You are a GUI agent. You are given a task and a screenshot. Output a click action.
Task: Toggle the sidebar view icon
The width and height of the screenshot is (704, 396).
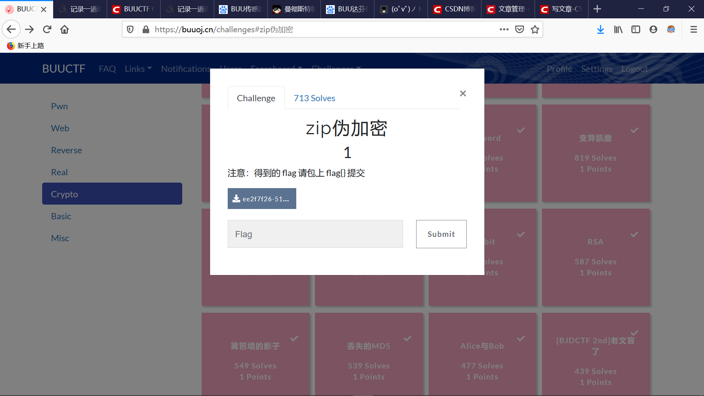coord(635,29)
